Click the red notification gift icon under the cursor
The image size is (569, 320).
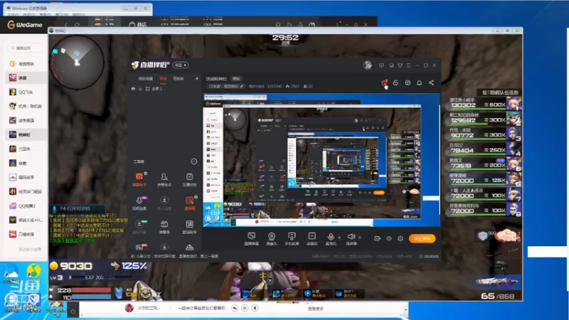pyautogui.click(x=384, y=82)
